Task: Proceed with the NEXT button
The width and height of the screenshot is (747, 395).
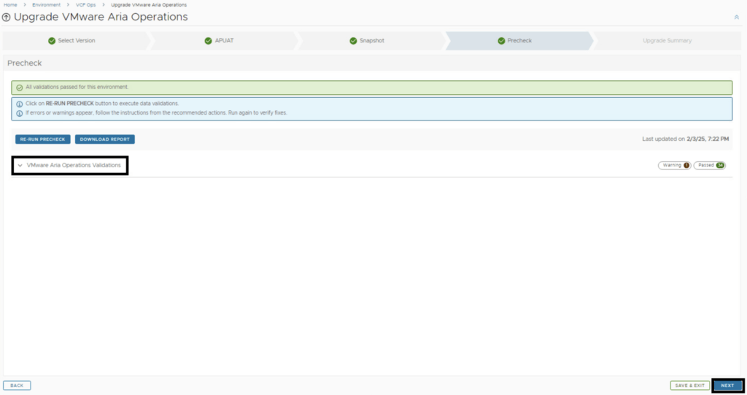Action: pos(727,386)
